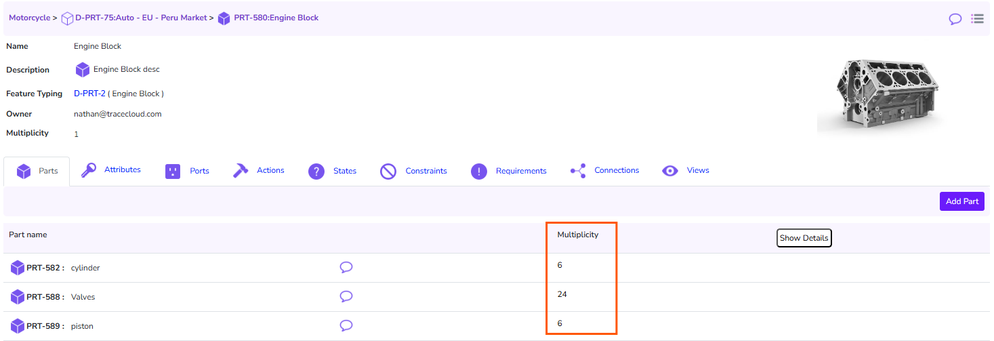Click the Ports socket icon
The height and width of the screenshot is (341, 994).
point(173,172)
